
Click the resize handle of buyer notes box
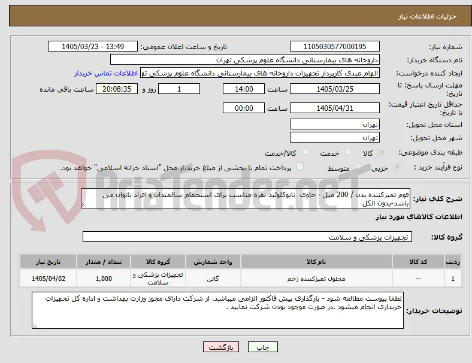tap(35, 326)
